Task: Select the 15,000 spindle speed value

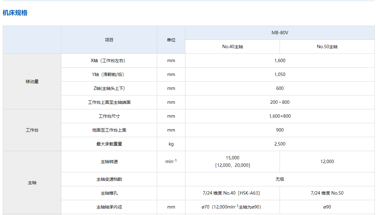Action: (232, 158)
